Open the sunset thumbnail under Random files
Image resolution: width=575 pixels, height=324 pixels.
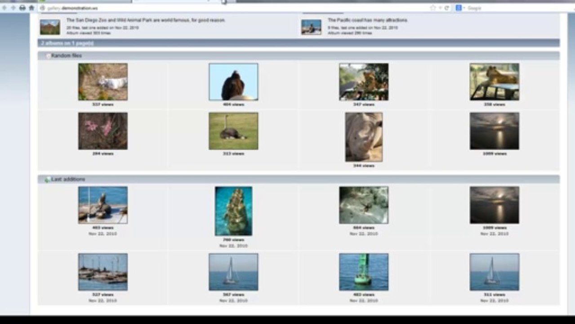click(x=495, y=131)
